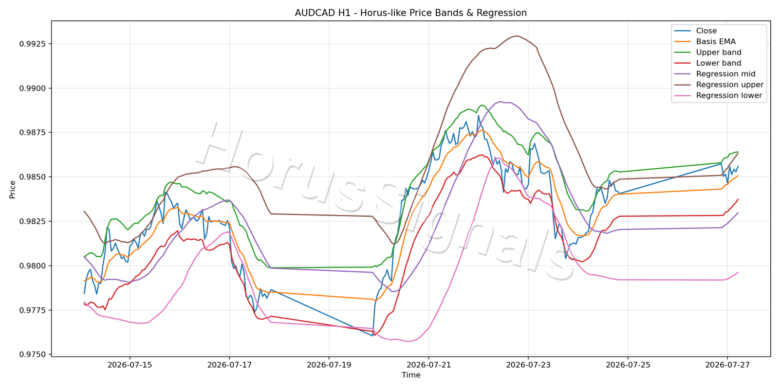Click the peak of the purple Regression mid line
This screenshot has height=389, width=779.
pos(501,102)
